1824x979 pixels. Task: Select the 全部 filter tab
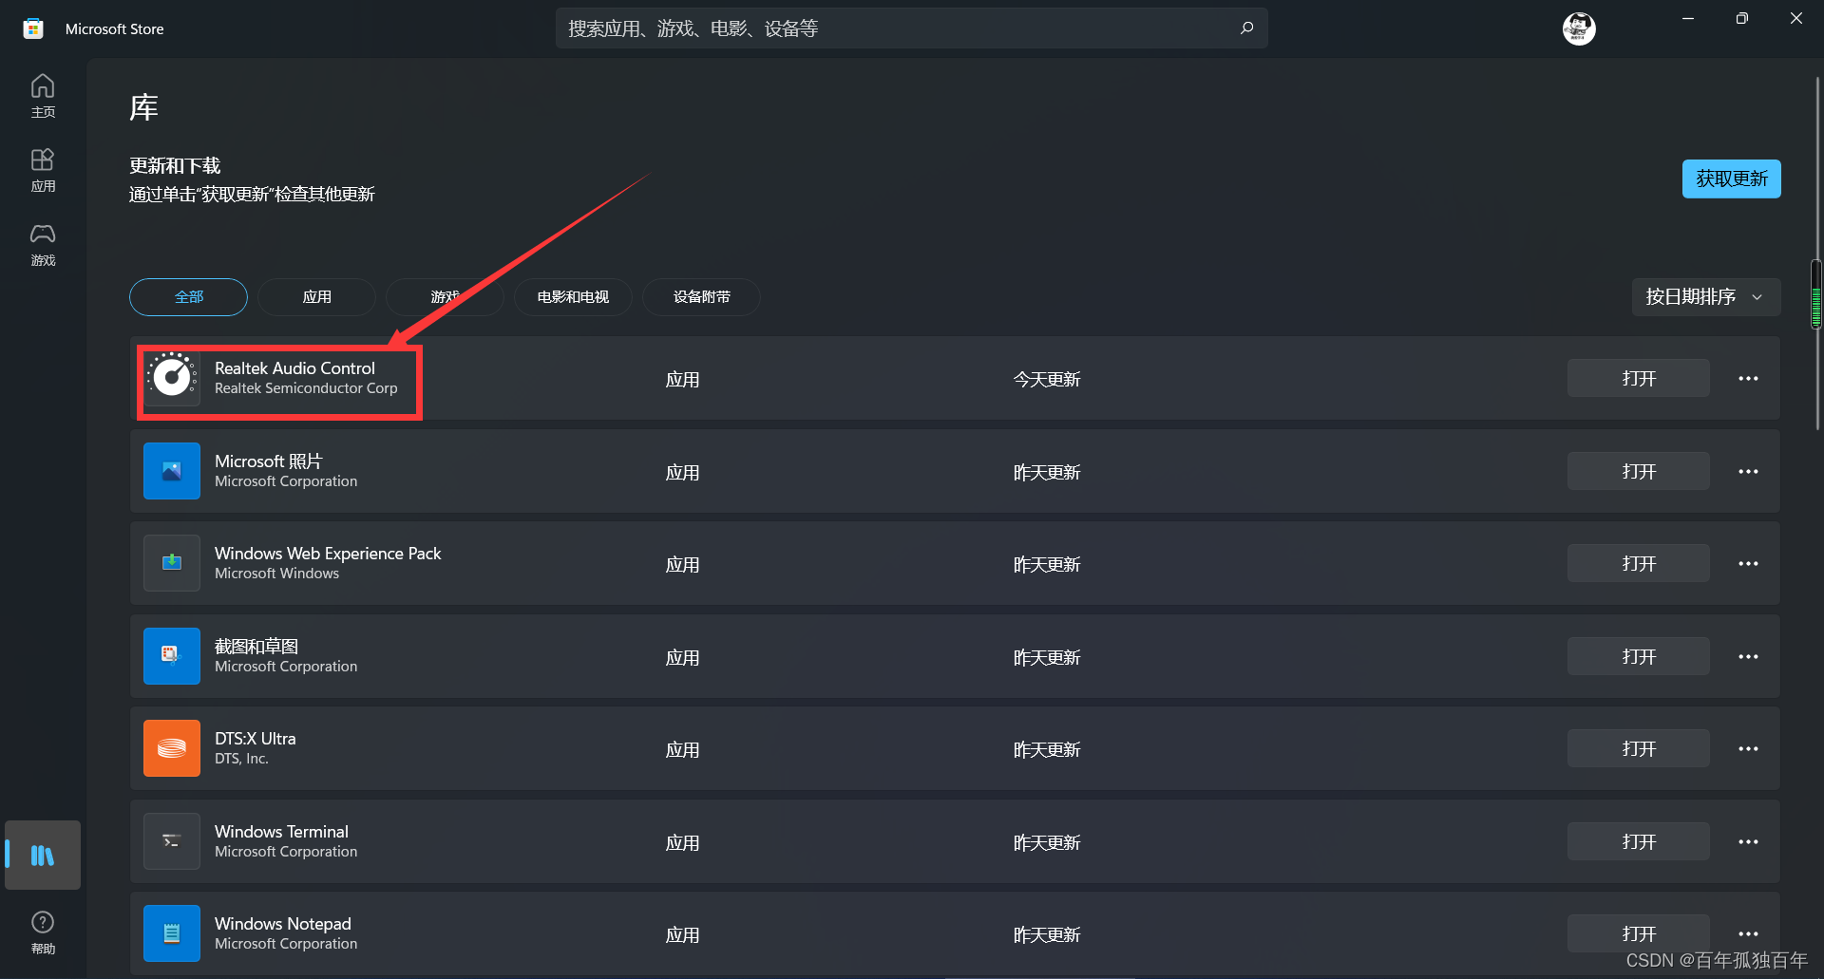[188, 297]
